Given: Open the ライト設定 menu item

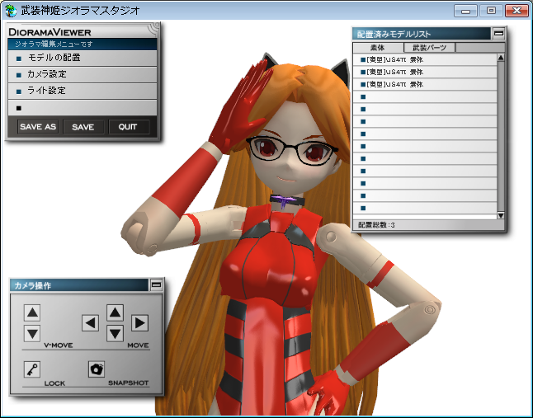Looking at the screenshot, I should tap(83, 91).
